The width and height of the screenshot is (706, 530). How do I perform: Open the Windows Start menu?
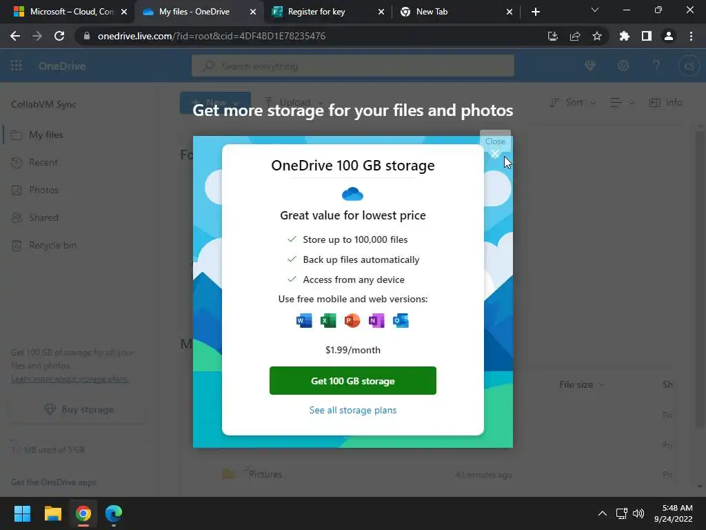pyautogui.click(x=22, y=513)
